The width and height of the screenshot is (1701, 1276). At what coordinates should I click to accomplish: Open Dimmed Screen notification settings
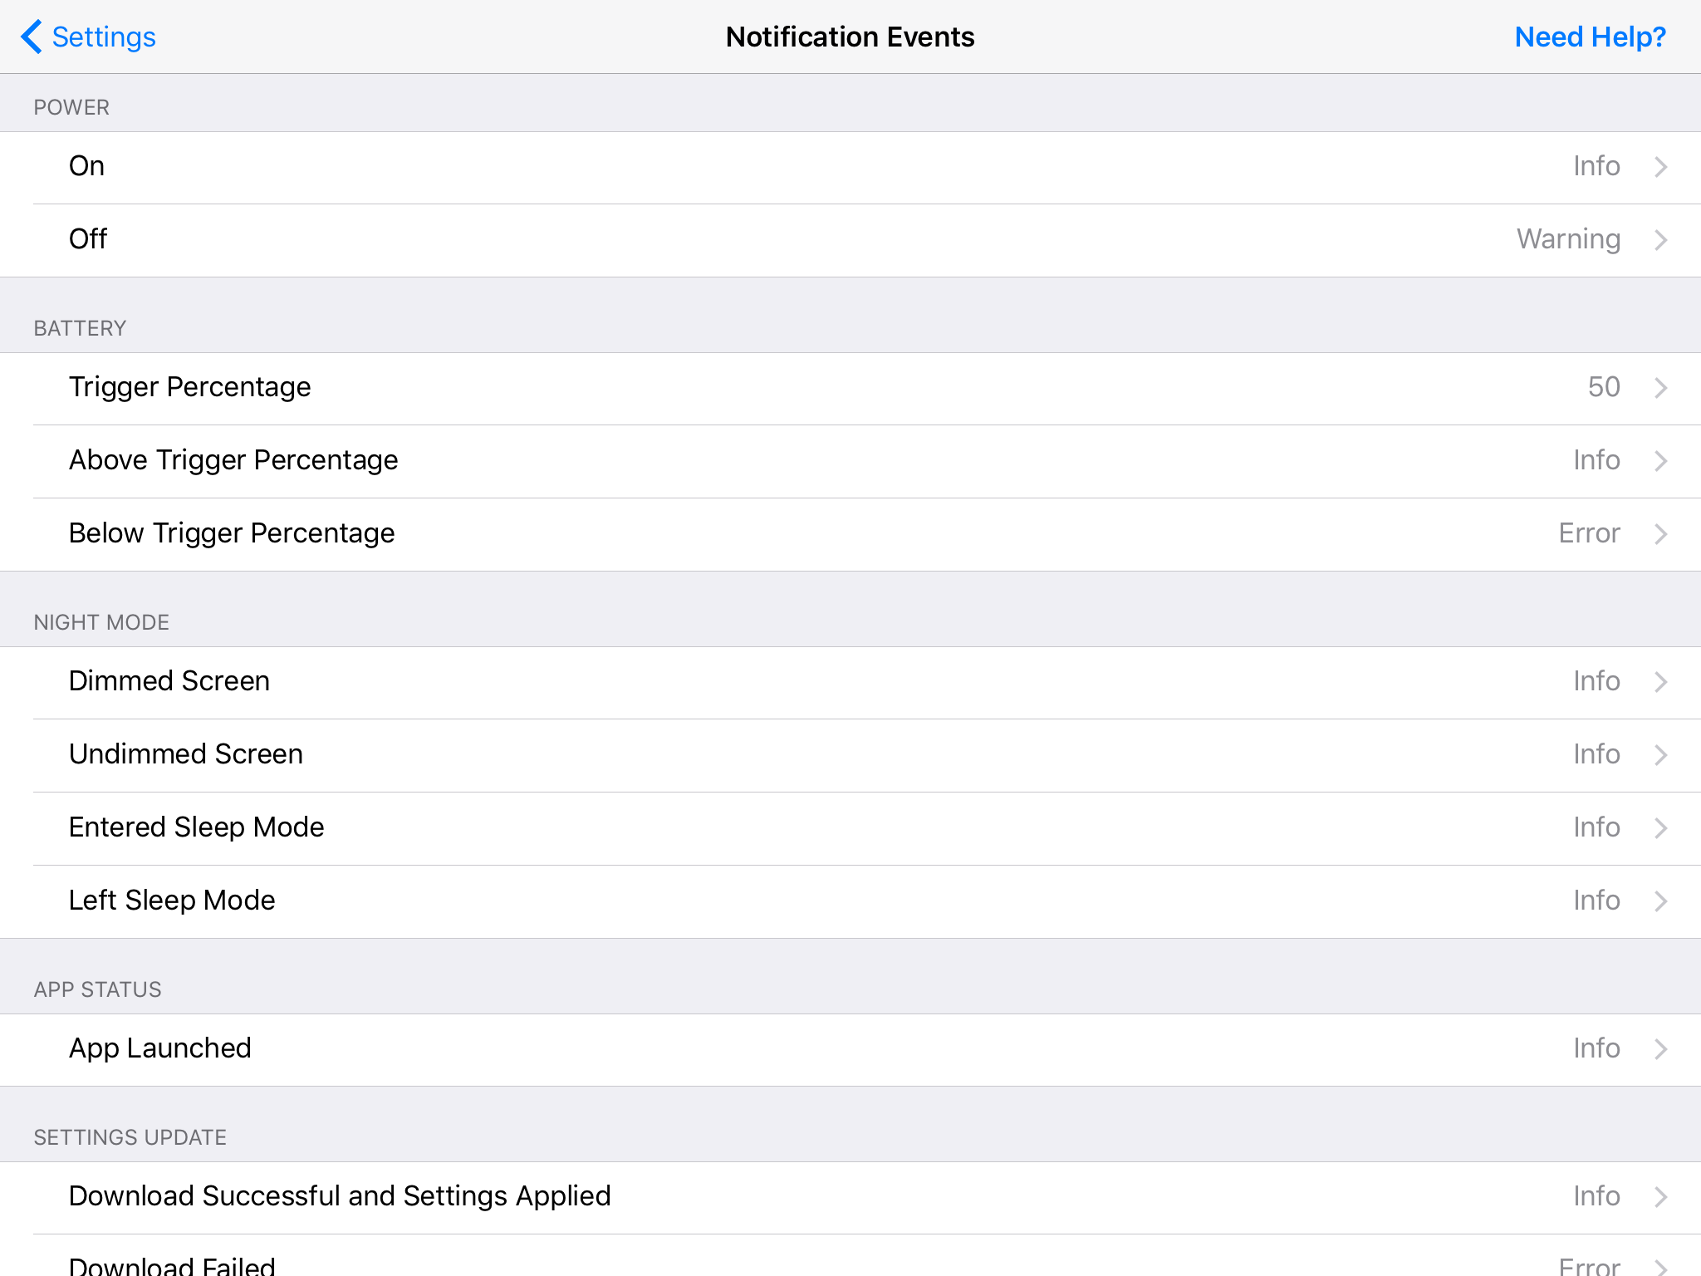1659,681
